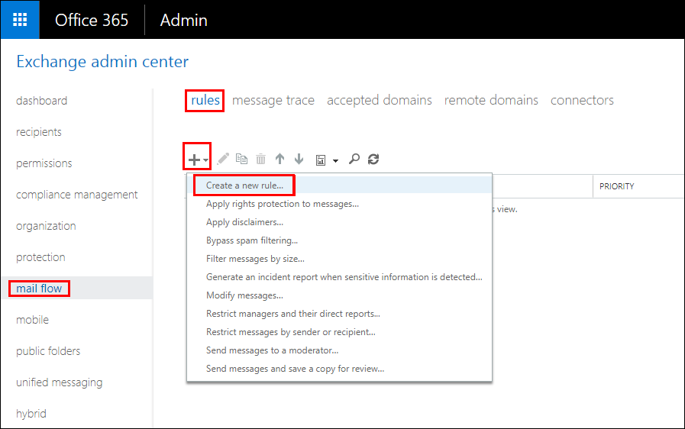This screenshot has width=685, height=429.
Task: Click the Exchange admin center title
Action: pyautogui.click(x=102, y=62)
